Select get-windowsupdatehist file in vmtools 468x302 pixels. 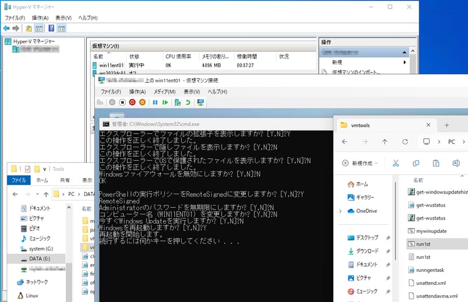click(438, 192)
